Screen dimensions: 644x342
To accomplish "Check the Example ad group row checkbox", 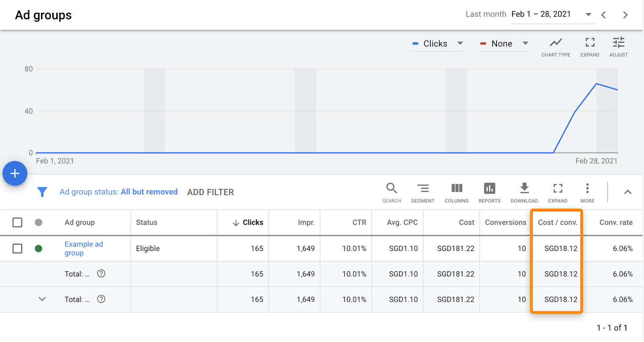I will 17,249.
